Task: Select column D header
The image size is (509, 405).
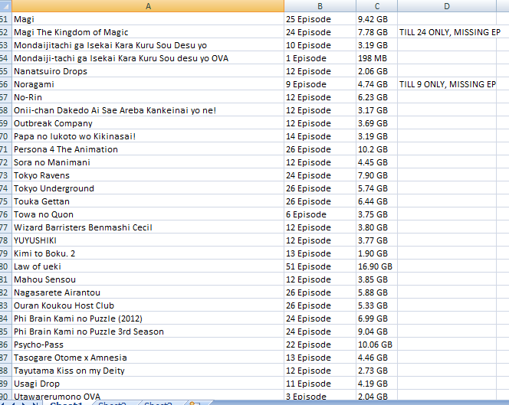Action: (x=447, y=6)
